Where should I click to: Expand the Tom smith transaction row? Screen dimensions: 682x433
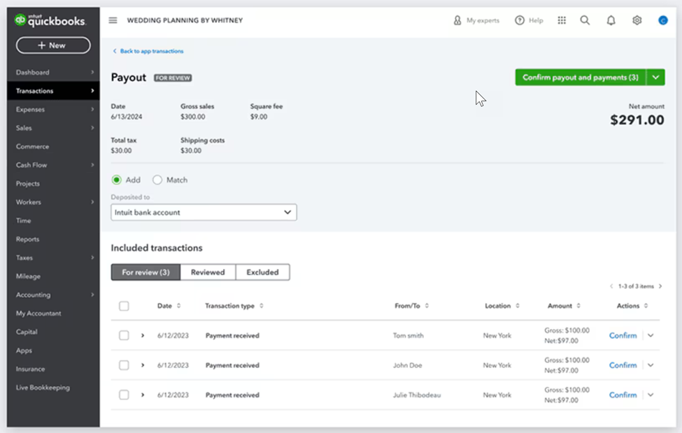[143, 335]
